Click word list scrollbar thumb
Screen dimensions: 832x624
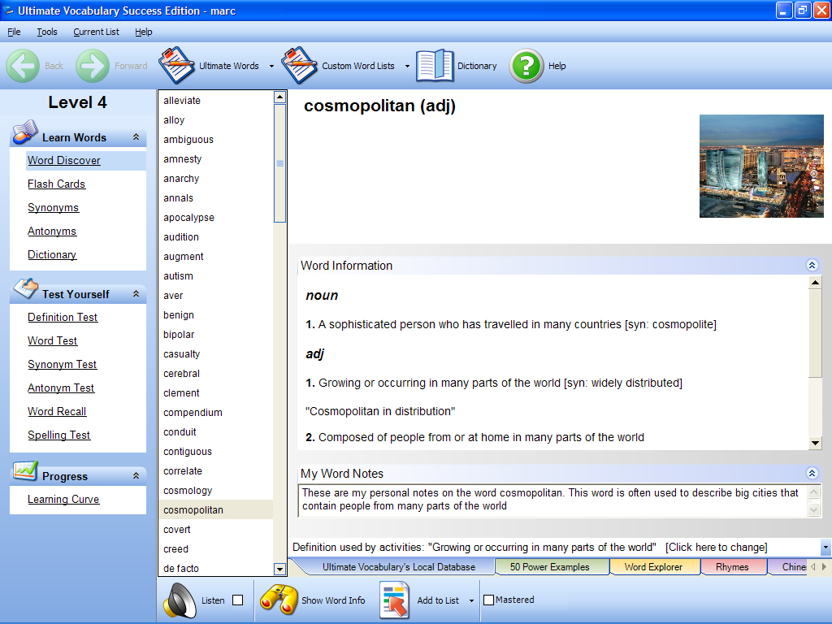[x=279, y=162]
